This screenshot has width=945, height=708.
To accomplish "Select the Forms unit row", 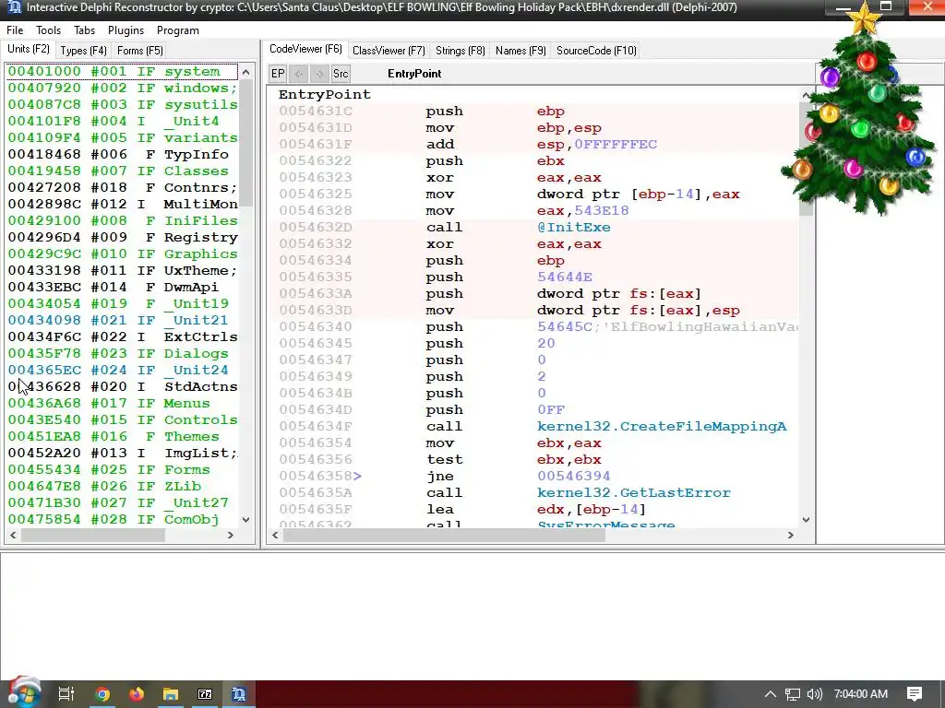I will point(122,469).
